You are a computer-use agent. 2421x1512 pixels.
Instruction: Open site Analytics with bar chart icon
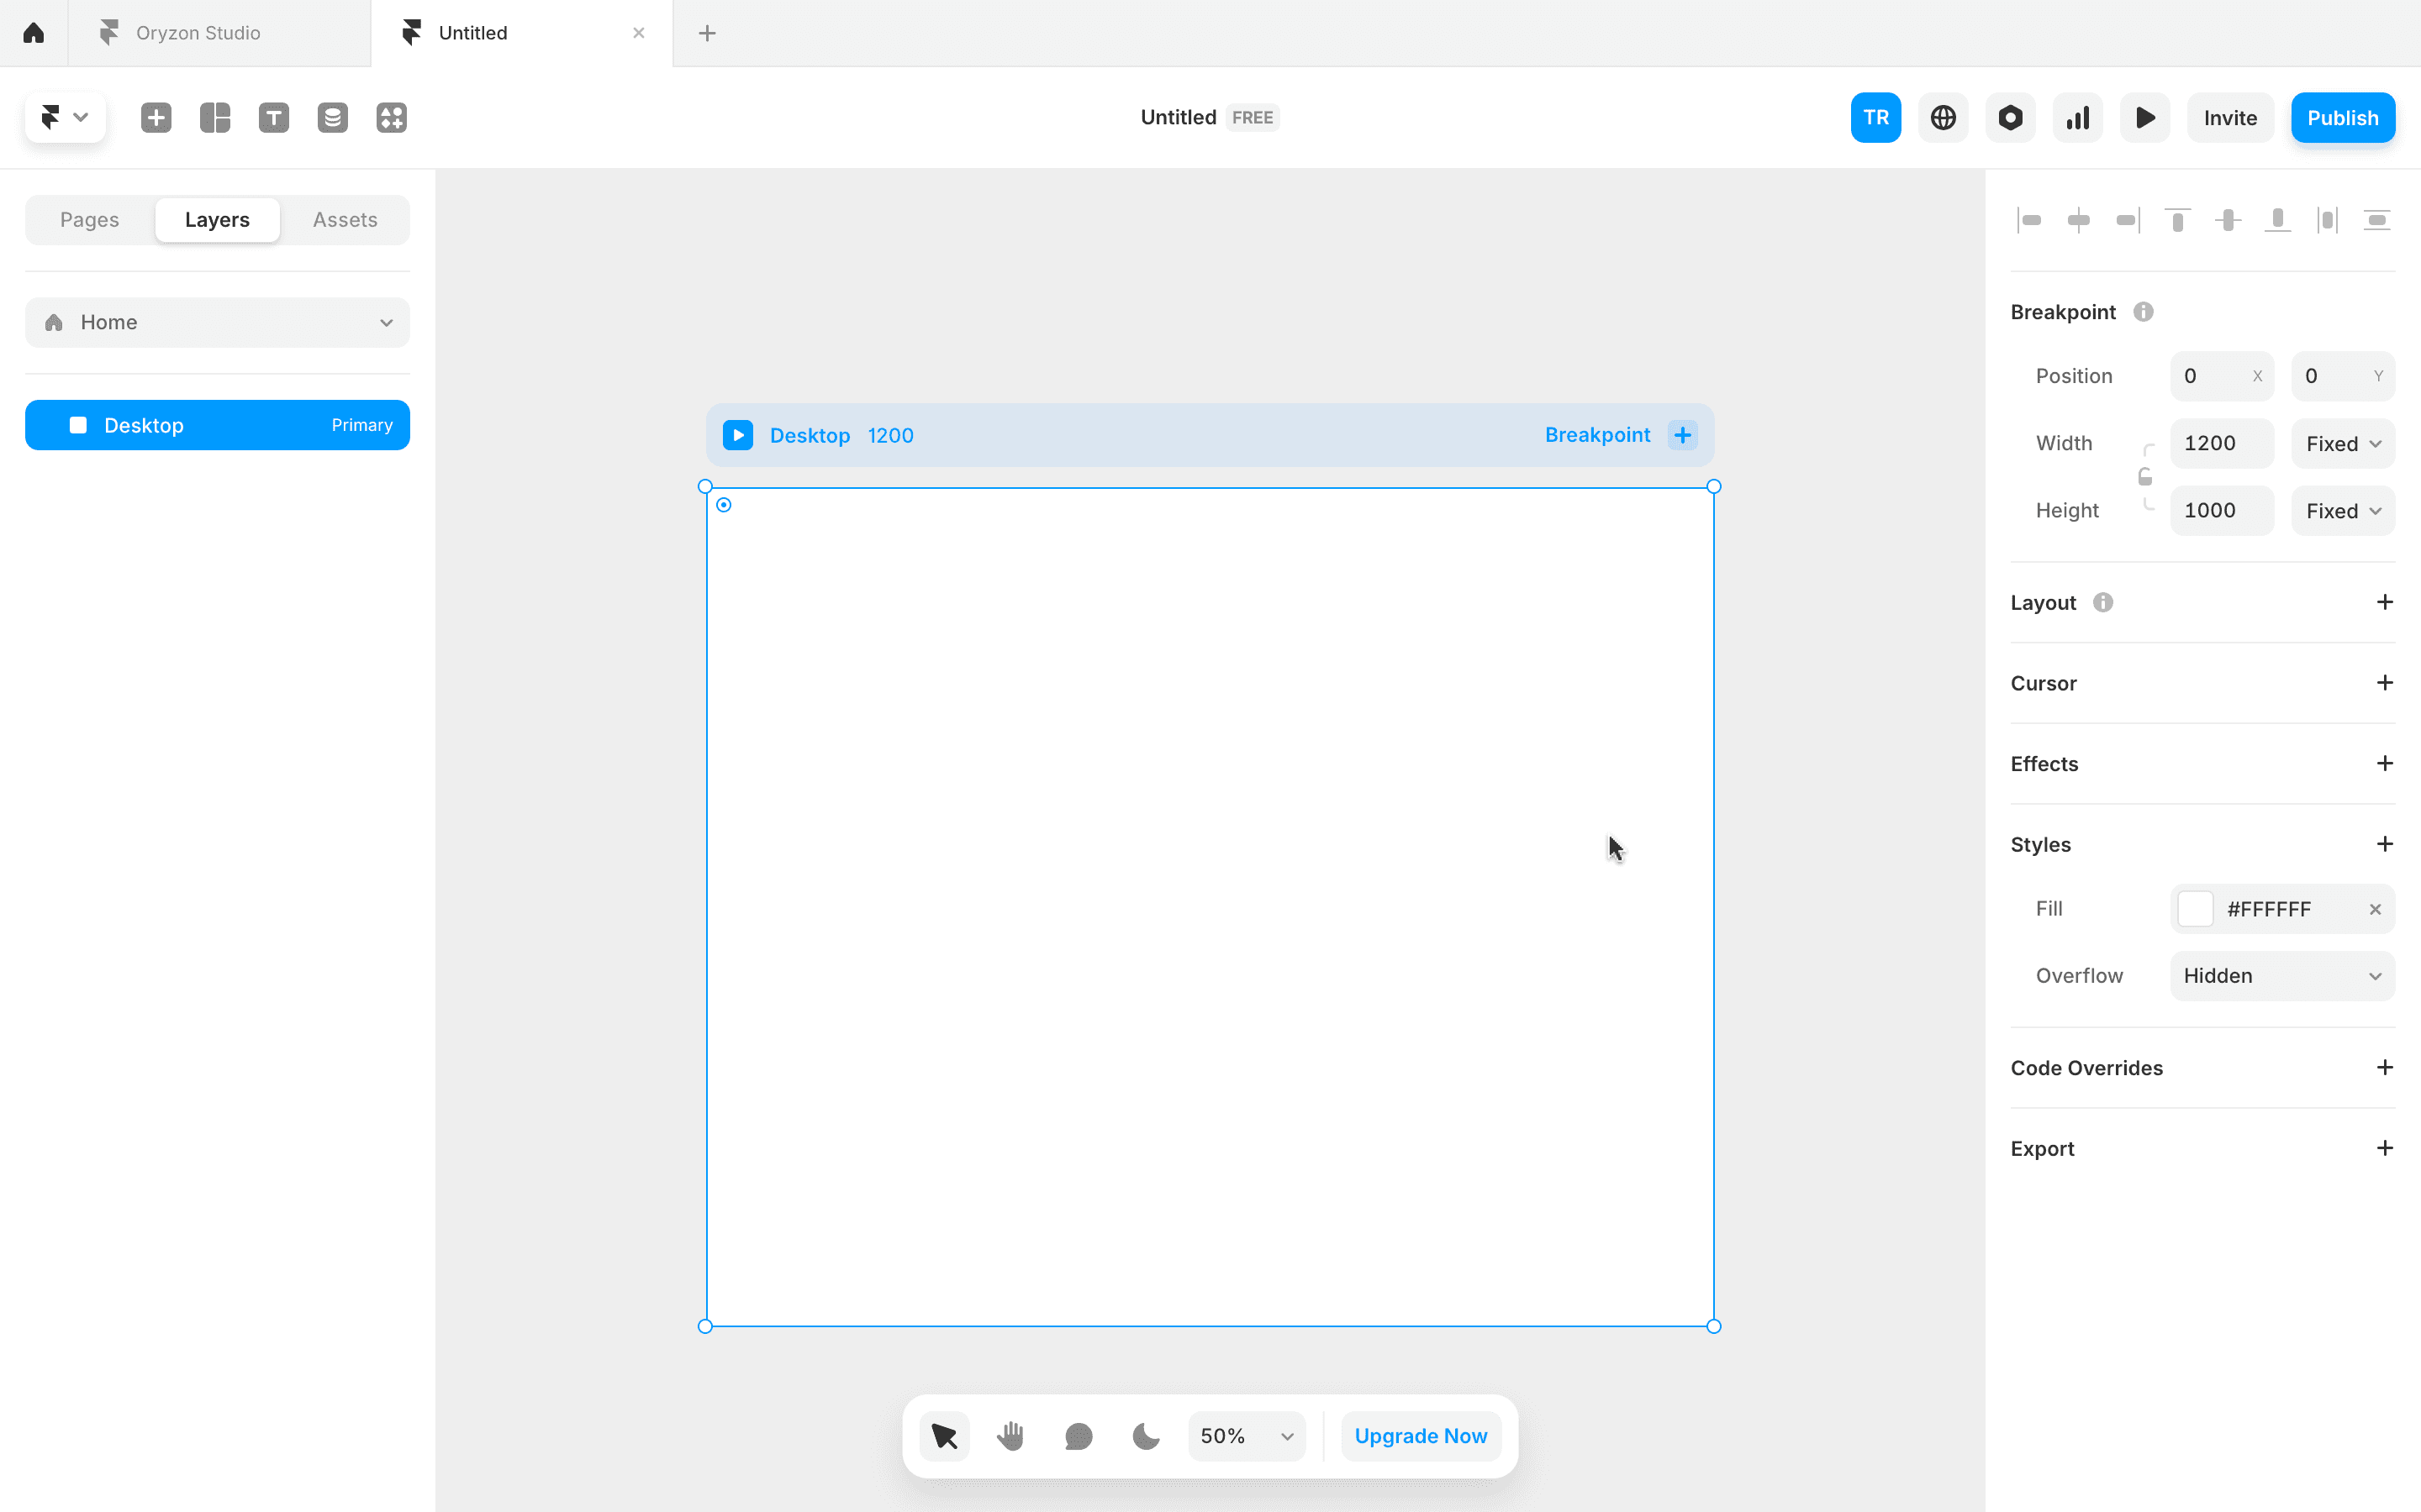2077,117
